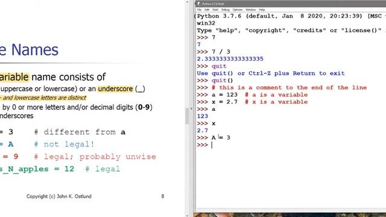Open the Edit menu in Python Shell

tap(207, 10)
